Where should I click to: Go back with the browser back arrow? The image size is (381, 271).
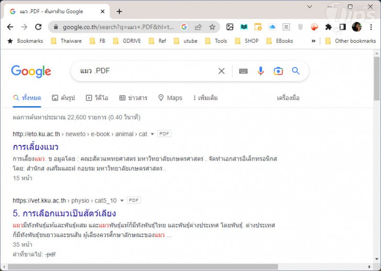(x=10, y=27)
